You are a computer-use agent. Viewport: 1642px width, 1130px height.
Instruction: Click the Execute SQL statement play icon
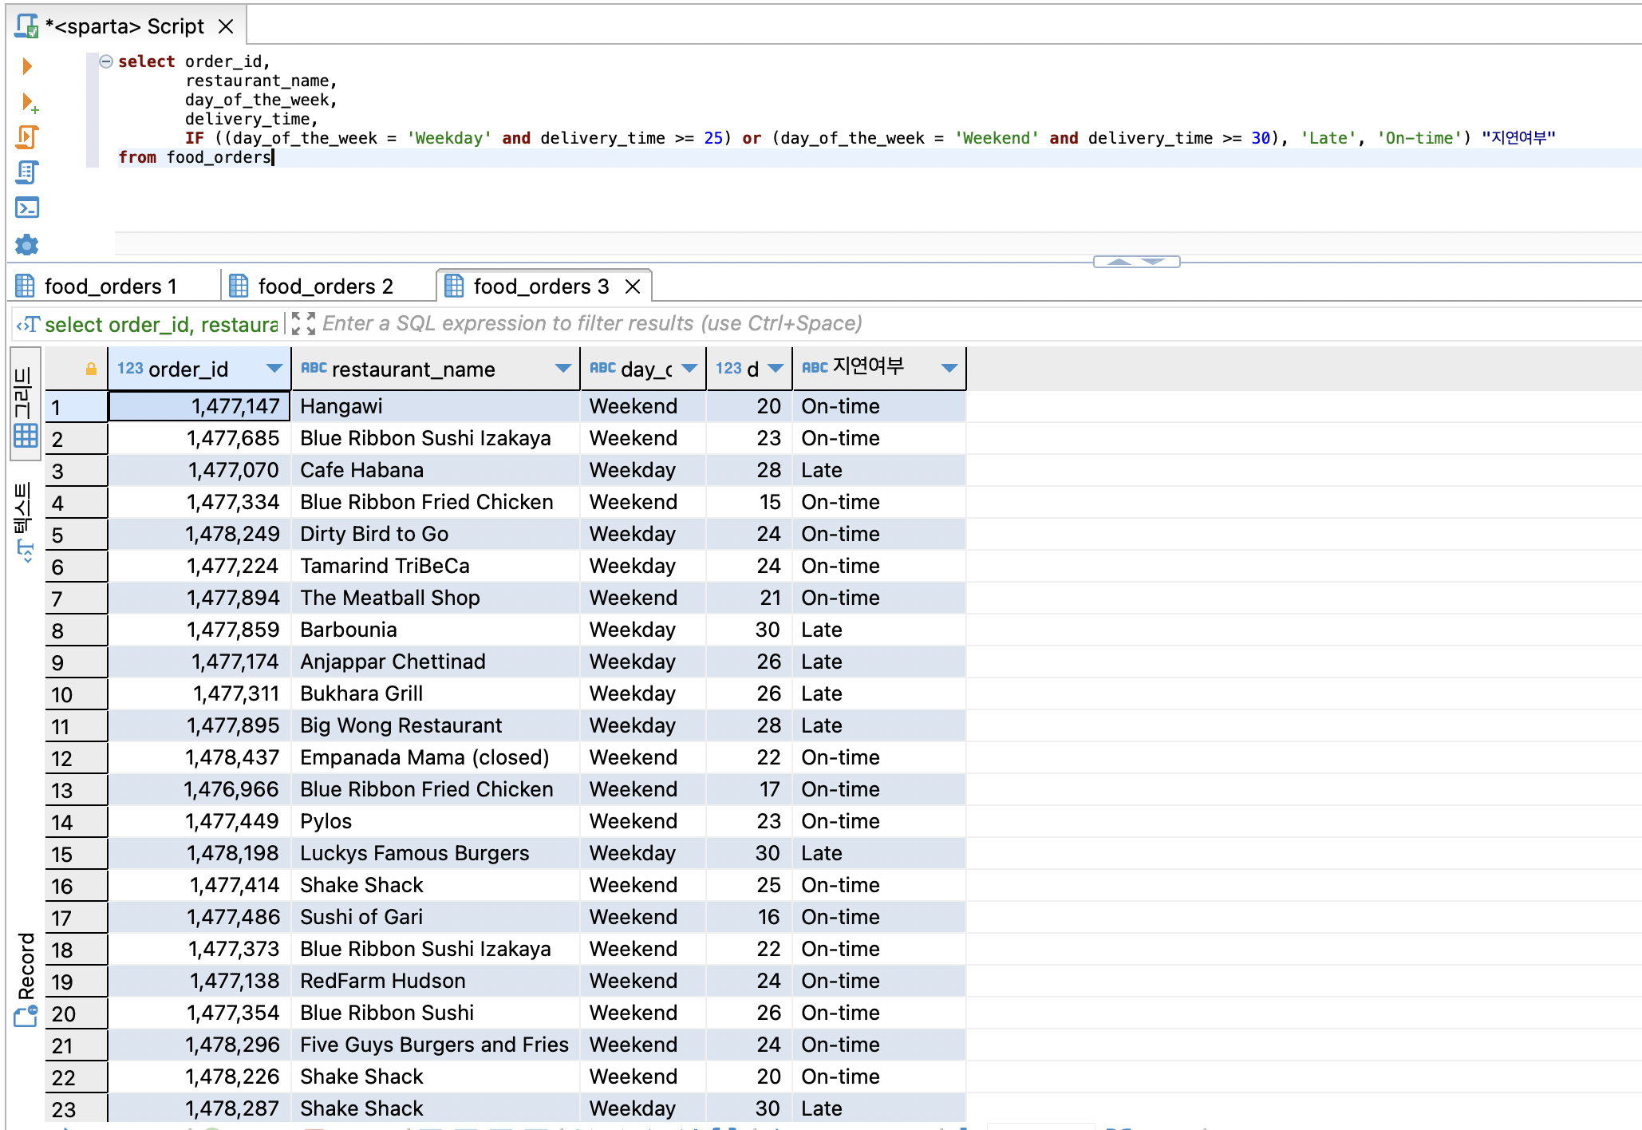(27, 66)
